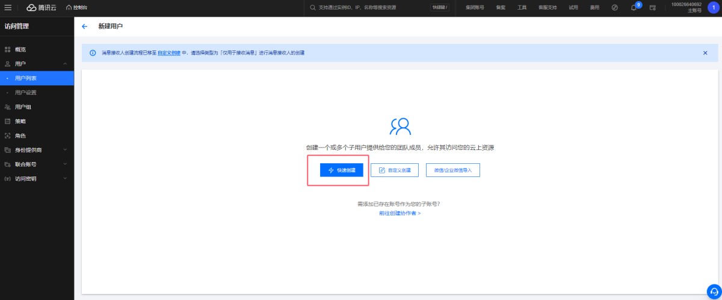
Task: Follow the 前往创建协作者 link
Action: pos(400,213)
